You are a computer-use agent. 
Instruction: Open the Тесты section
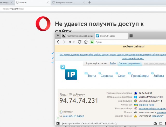pos(92,76)
